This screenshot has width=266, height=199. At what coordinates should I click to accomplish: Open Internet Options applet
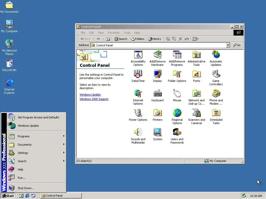(x=138, y=97)
